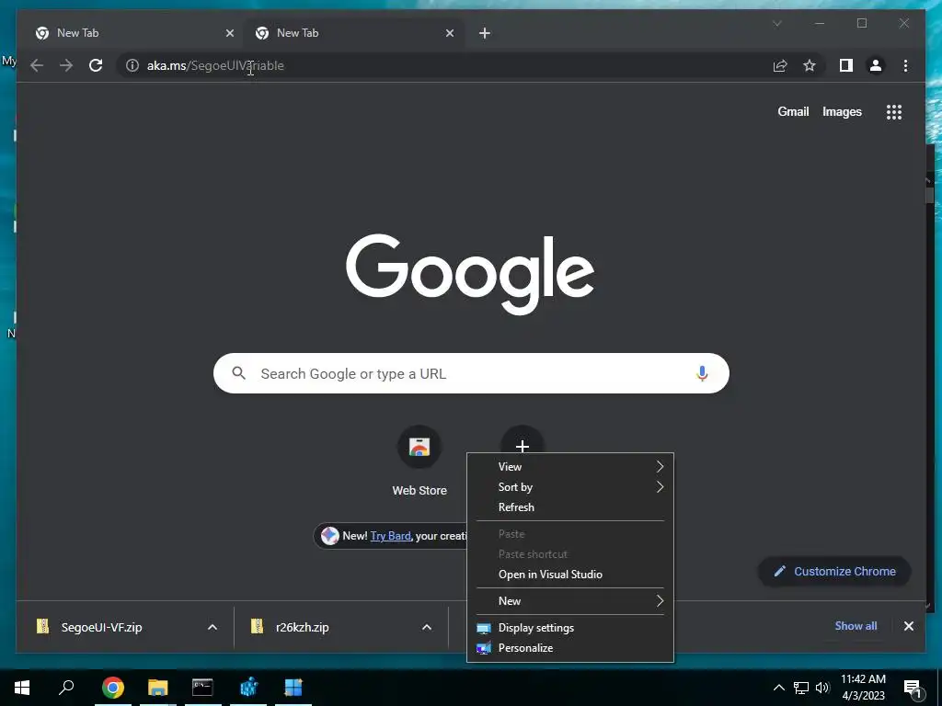Expand r26kzh.zip download options

coord(427,627)
